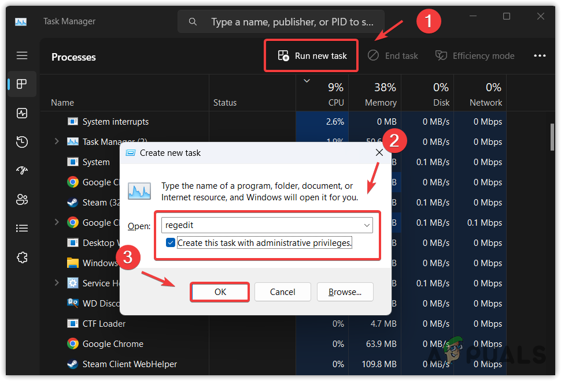
Task: Click 63.9 MB memory of Google Chrome
Action: tap(381, 344)
